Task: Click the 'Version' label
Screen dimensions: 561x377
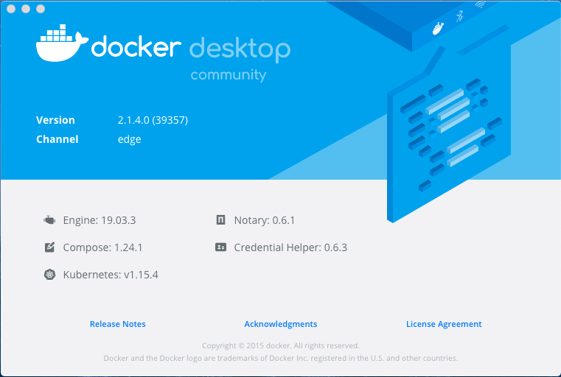Action: [x=55, y=120]
